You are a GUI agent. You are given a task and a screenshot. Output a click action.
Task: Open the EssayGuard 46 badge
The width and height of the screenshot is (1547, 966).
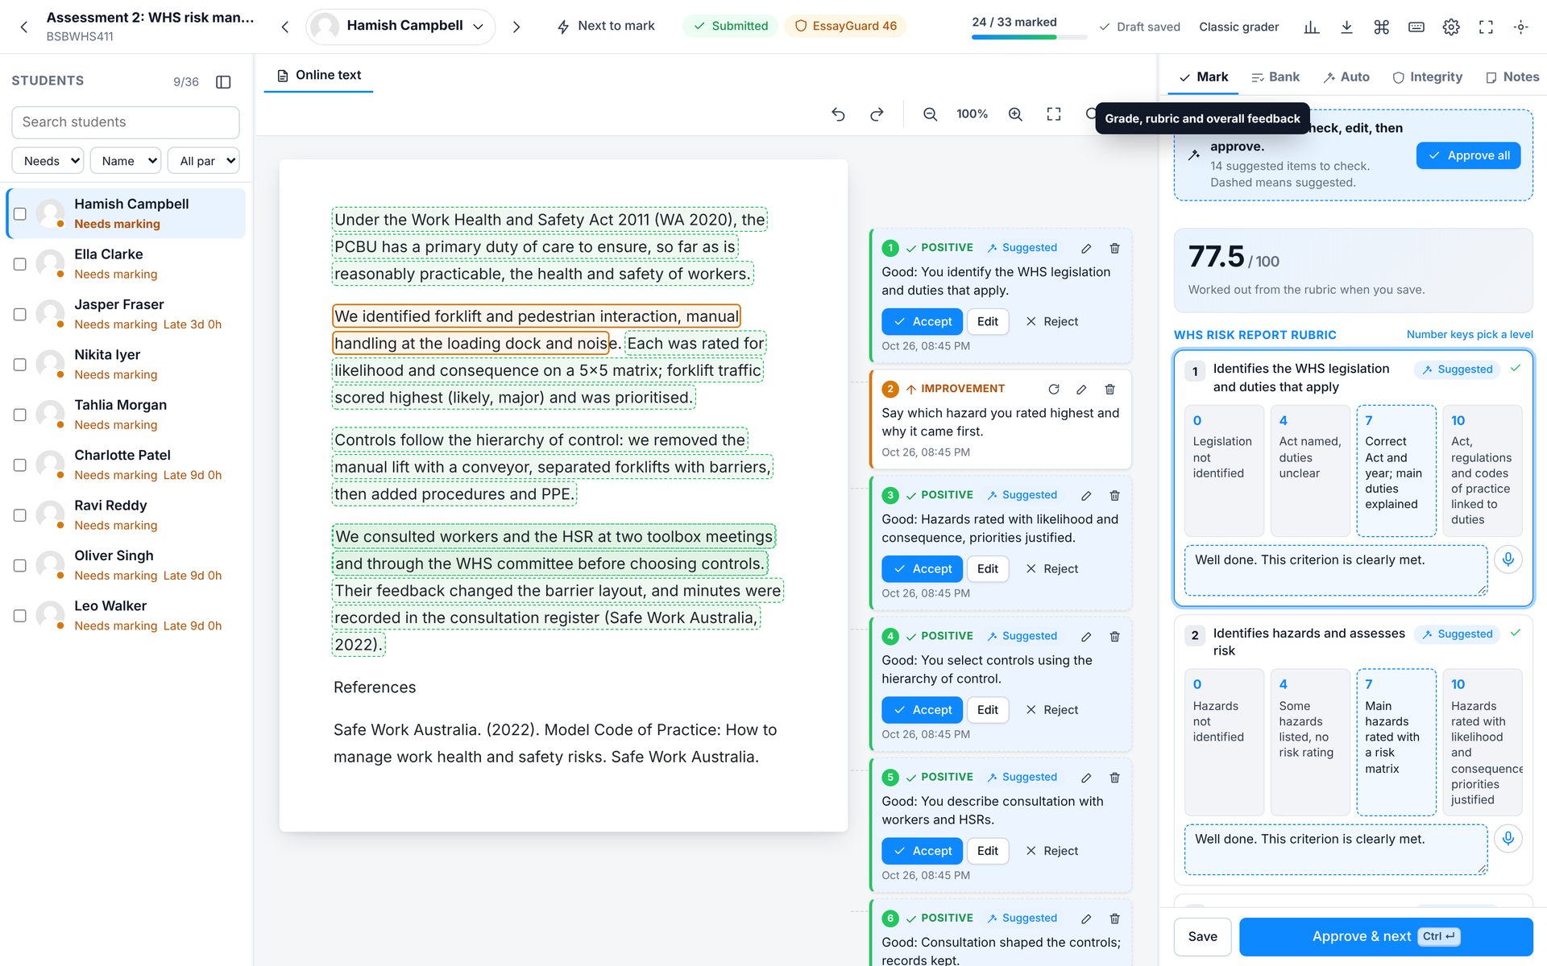tap(845, 26)
